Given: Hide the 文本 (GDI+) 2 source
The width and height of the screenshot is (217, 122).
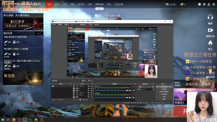Looking at the screenshot, I should 89,93.
